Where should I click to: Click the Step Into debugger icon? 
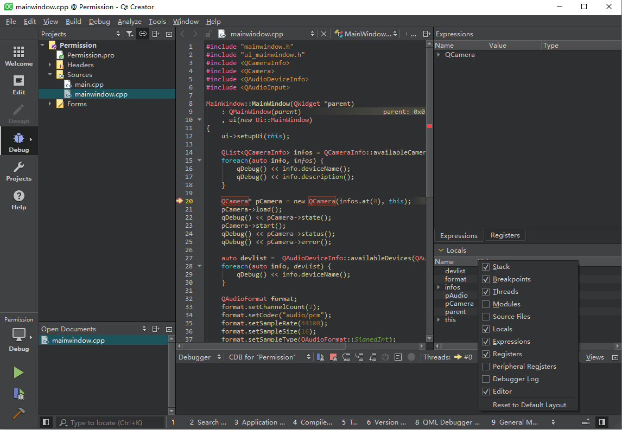[359, 357]
